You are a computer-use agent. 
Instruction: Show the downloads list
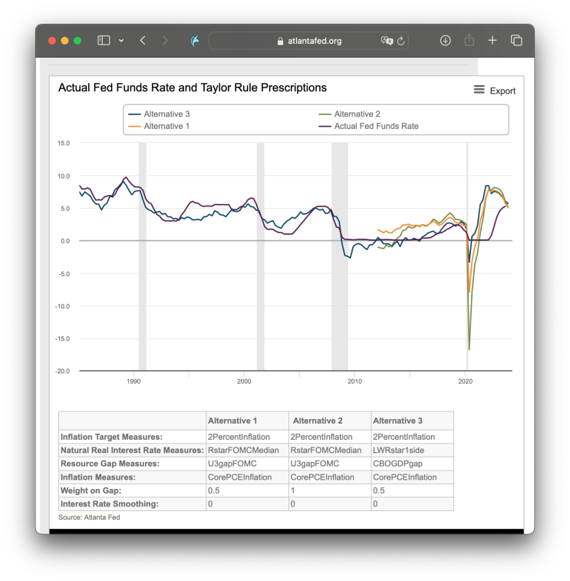pos(445,41)
